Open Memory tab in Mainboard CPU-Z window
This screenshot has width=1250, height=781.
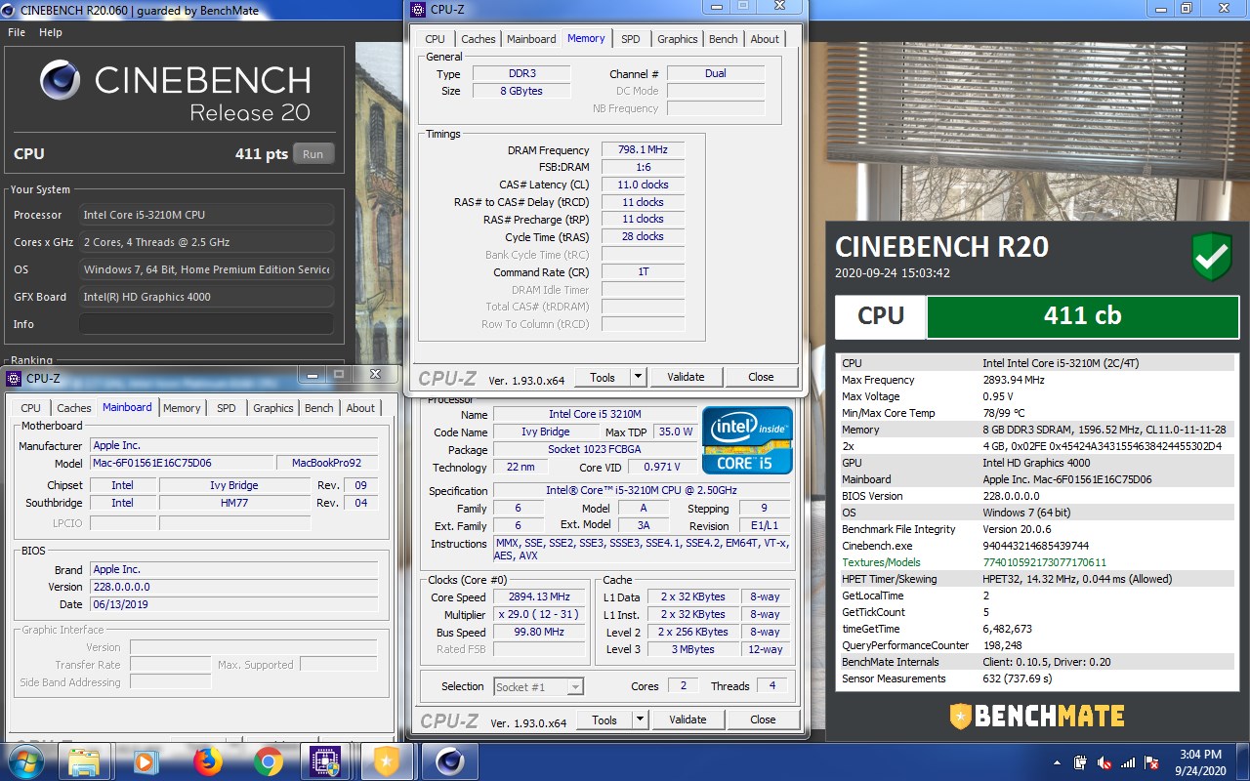[x=182, y=408]
